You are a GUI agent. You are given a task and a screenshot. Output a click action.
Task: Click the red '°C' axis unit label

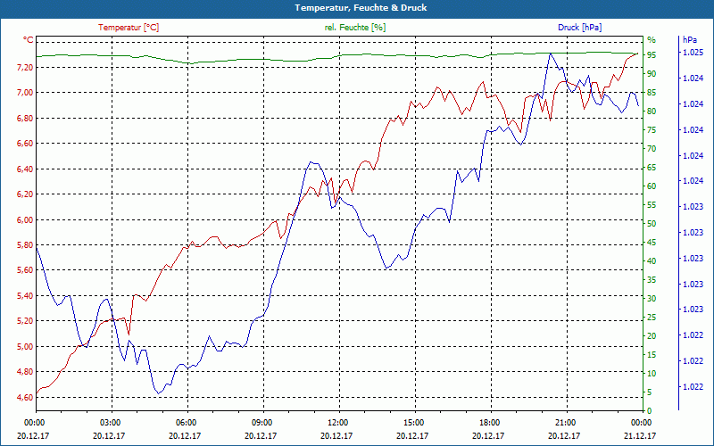point(29,40)
